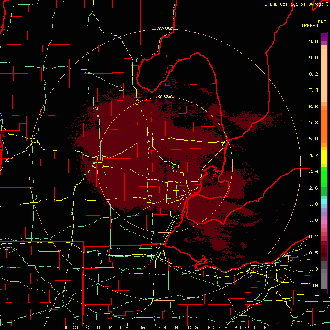This screenshot has width=330, height=330.
Task: Select the 3.4 scale value
Action: (313, 171)
